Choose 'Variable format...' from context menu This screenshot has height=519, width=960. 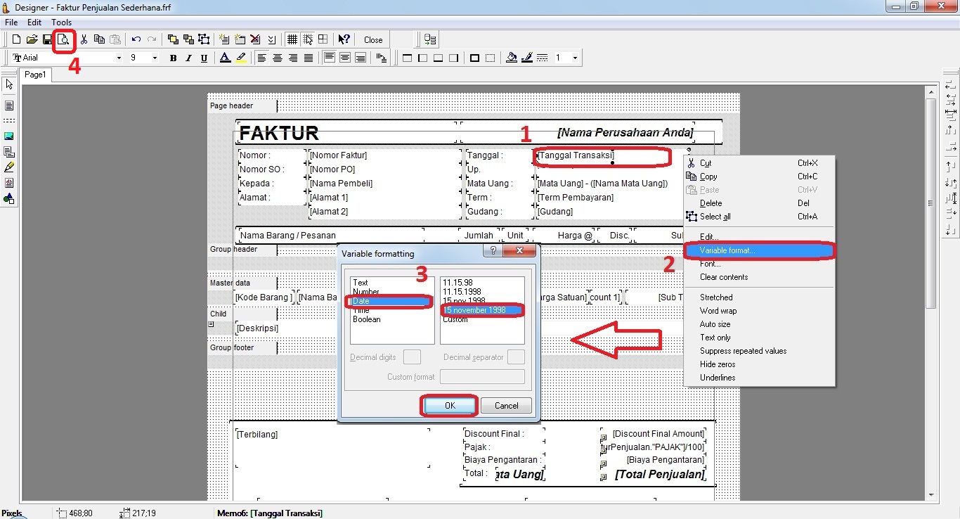pyautogui.click(x=727, y=250)
